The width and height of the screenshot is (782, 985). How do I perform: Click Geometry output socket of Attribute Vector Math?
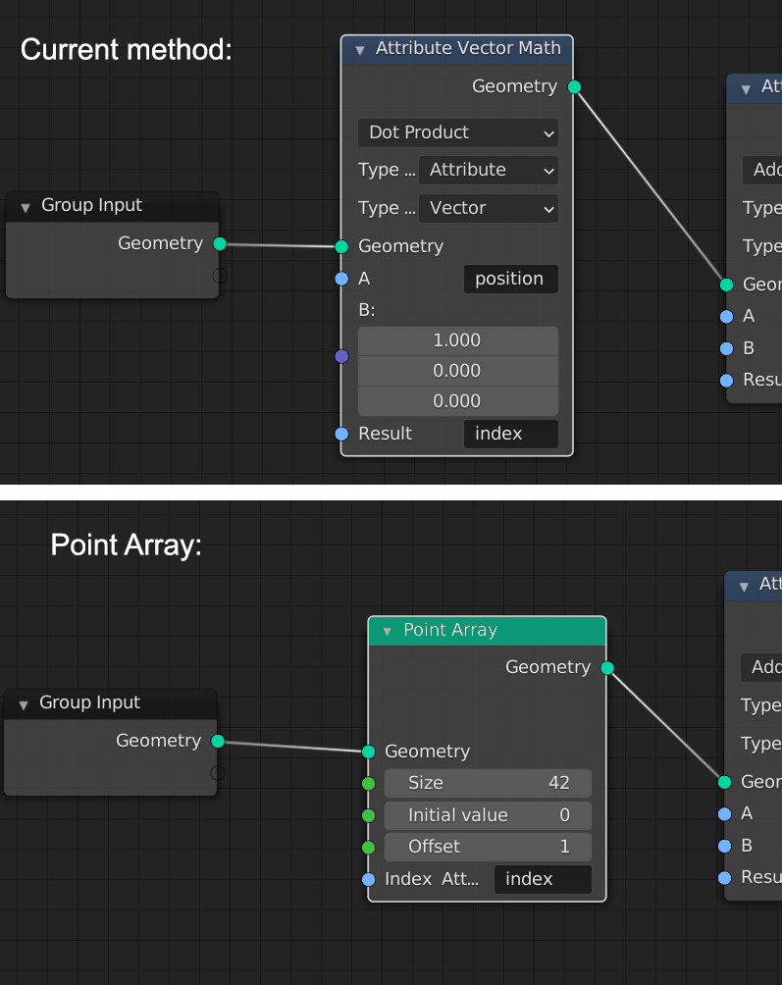coord(574,86)
